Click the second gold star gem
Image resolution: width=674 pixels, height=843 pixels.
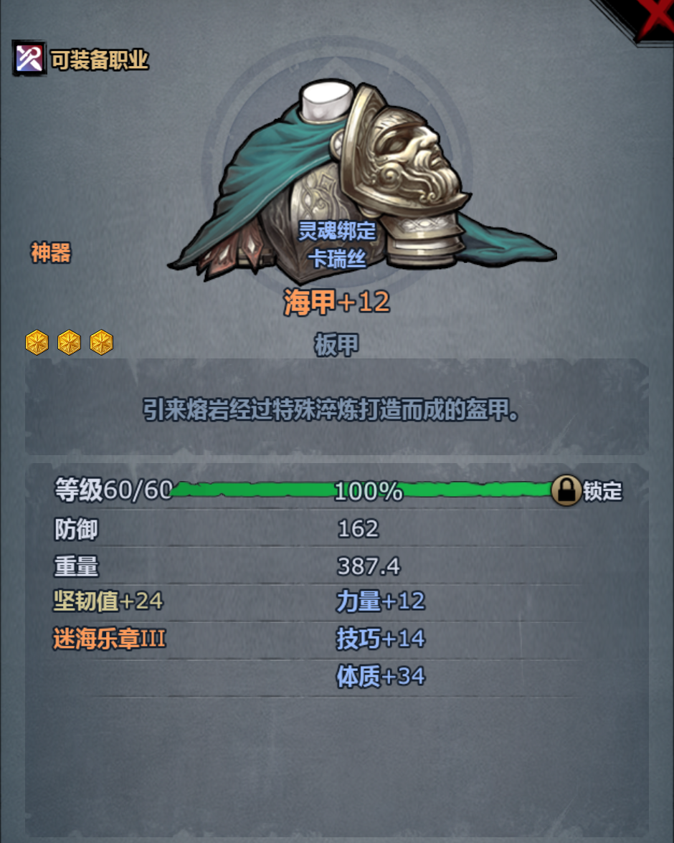pyautogui.click(x=70, y=343)
